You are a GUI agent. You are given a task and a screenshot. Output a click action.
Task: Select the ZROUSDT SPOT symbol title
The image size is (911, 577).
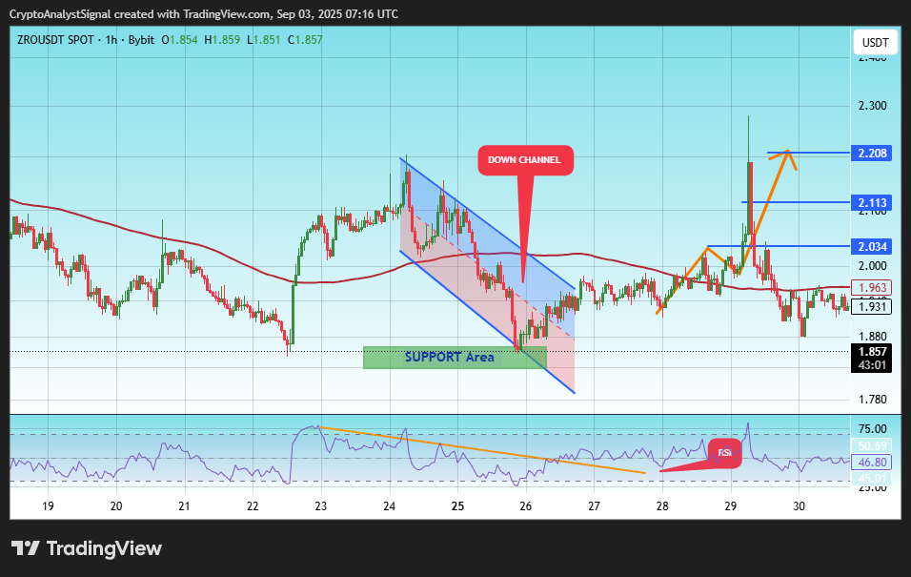55,40
